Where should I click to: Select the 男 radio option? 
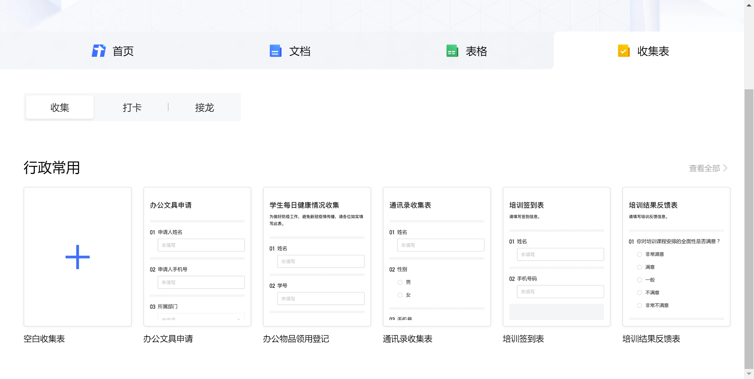click(400, 282)
